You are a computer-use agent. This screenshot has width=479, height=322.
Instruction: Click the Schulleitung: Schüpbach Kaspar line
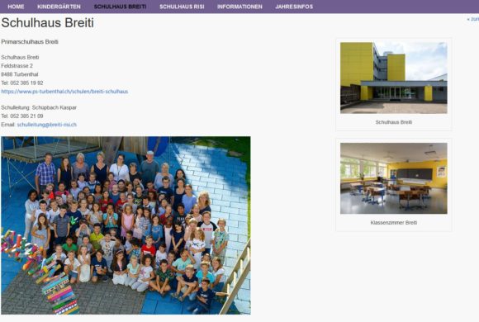pos(39,107)
